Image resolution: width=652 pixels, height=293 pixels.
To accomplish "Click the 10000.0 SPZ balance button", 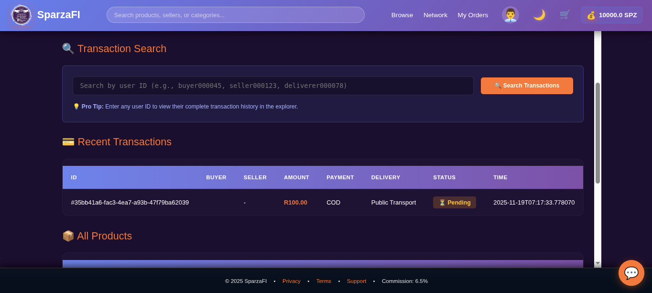I will 611,15.
